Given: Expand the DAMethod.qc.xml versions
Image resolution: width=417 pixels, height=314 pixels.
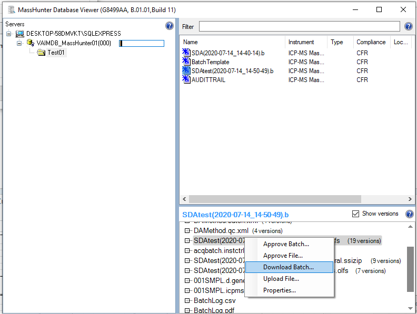Looking at the screenshot, I should [x=187, y=230].
